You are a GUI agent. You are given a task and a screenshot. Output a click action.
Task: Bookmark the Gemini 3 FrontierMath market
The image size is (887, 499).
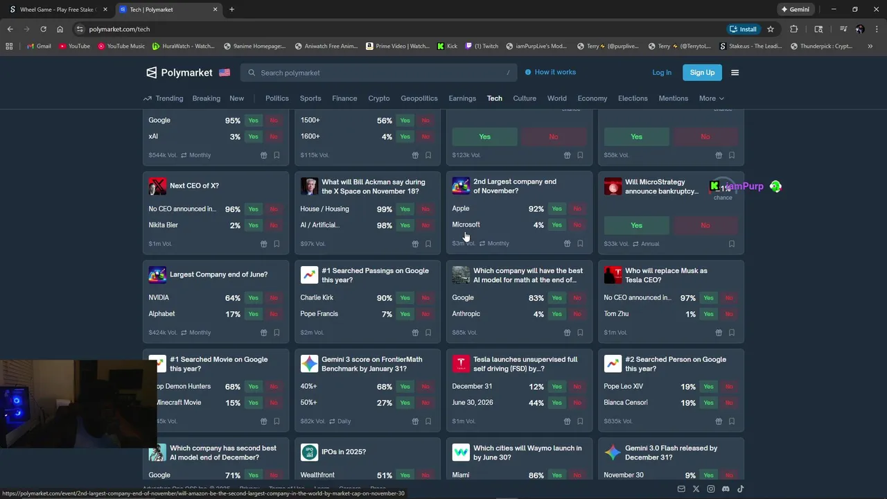coord(428,421)
